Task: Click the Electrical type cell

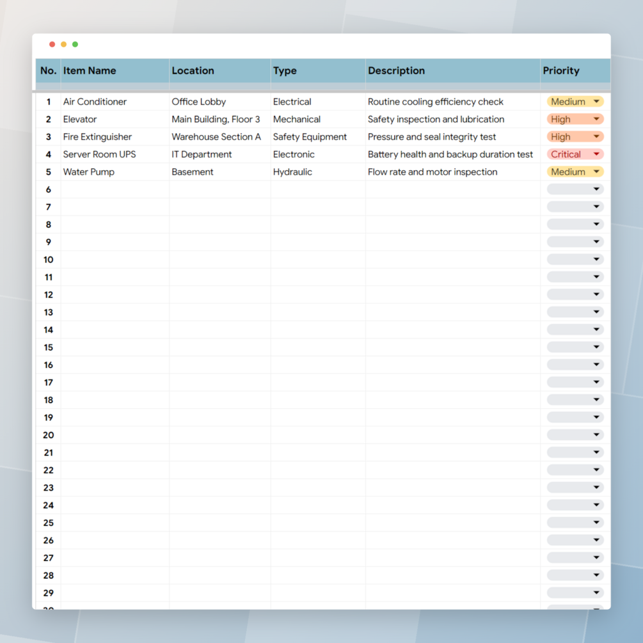Action: click(318, 102)
